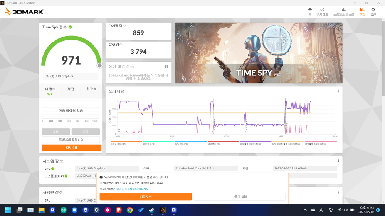
Task: Click info icon in estimated game performance
Action: coord(166,66)
